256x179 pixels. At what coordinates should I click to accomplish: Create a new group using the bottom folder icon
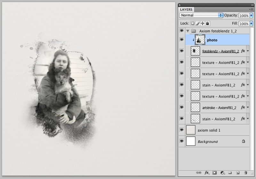tap(230, 173)
